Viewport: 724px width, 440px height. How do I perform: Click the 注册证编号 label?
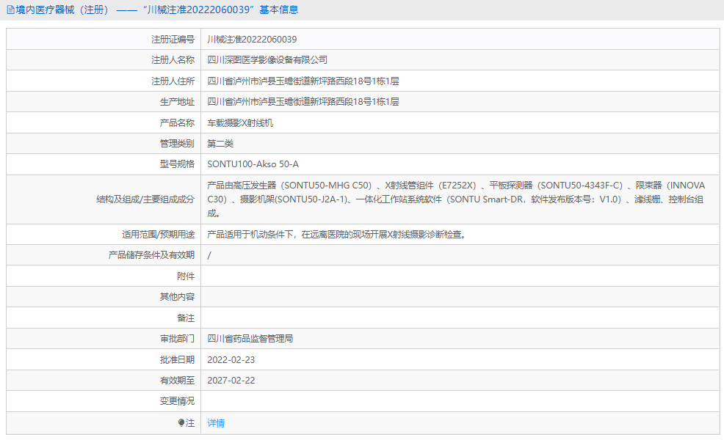pos(173,39)
